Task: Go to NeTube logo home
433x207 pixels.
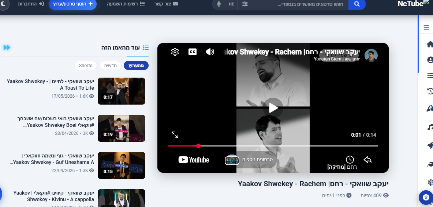Action: coord(413,4)
